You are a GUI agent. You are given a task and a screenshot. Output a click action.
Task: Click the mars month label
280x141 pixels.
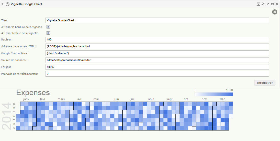61,99
